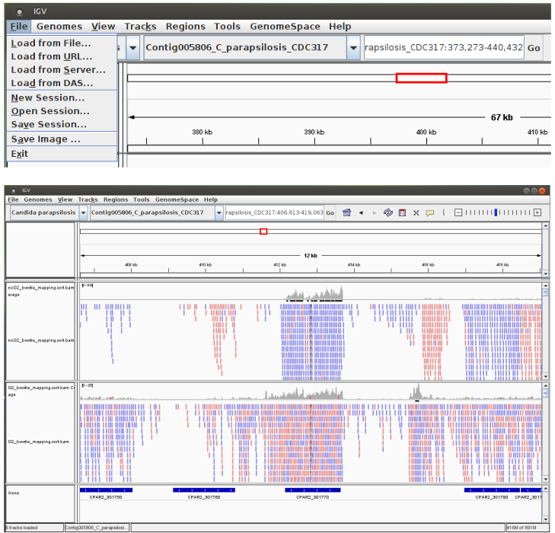Click the zoom in plus icon
This screenshot has width=555, height=533.
(x=537, y=212)
